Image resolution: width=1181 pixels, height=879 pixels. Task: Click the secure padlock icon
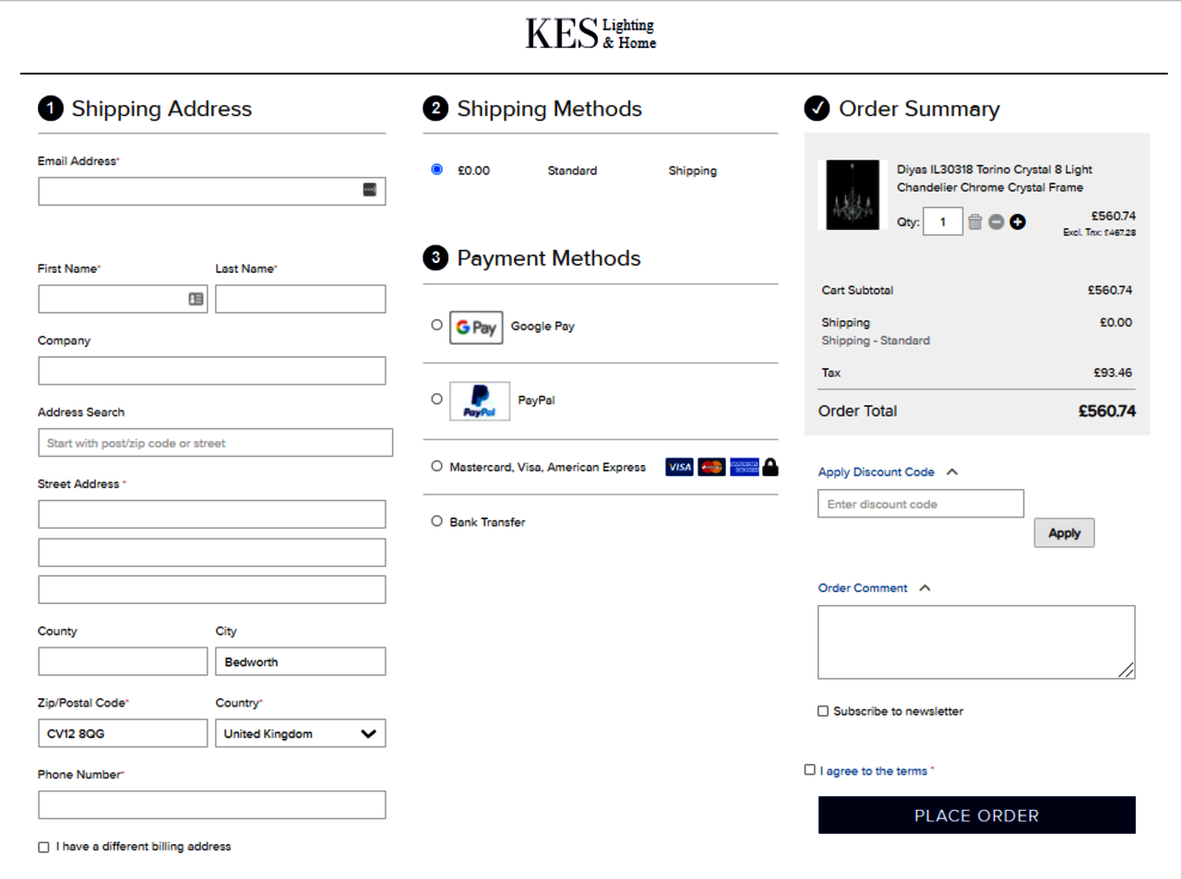pos(770,468)
